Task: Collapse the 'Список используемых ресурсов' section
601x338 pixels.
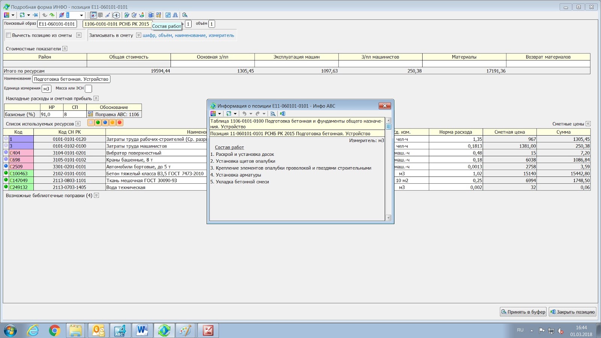Action: coord(78,124)
